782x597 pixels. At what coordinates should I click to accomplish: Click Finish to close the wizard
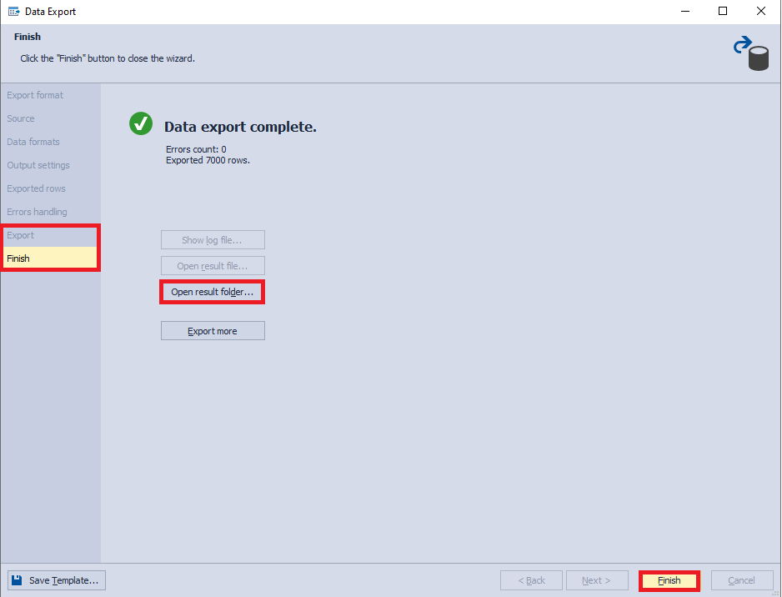pyautogui.click(x=669, y=580)
